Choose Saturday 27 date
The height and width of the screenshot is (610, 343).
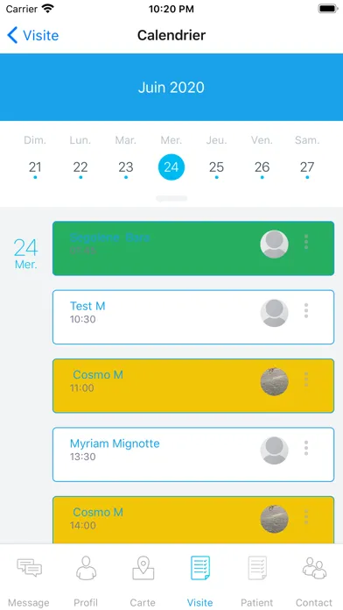(307, 167)
